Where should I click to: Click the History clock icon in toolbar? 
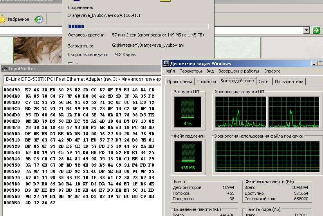point(38,19)
